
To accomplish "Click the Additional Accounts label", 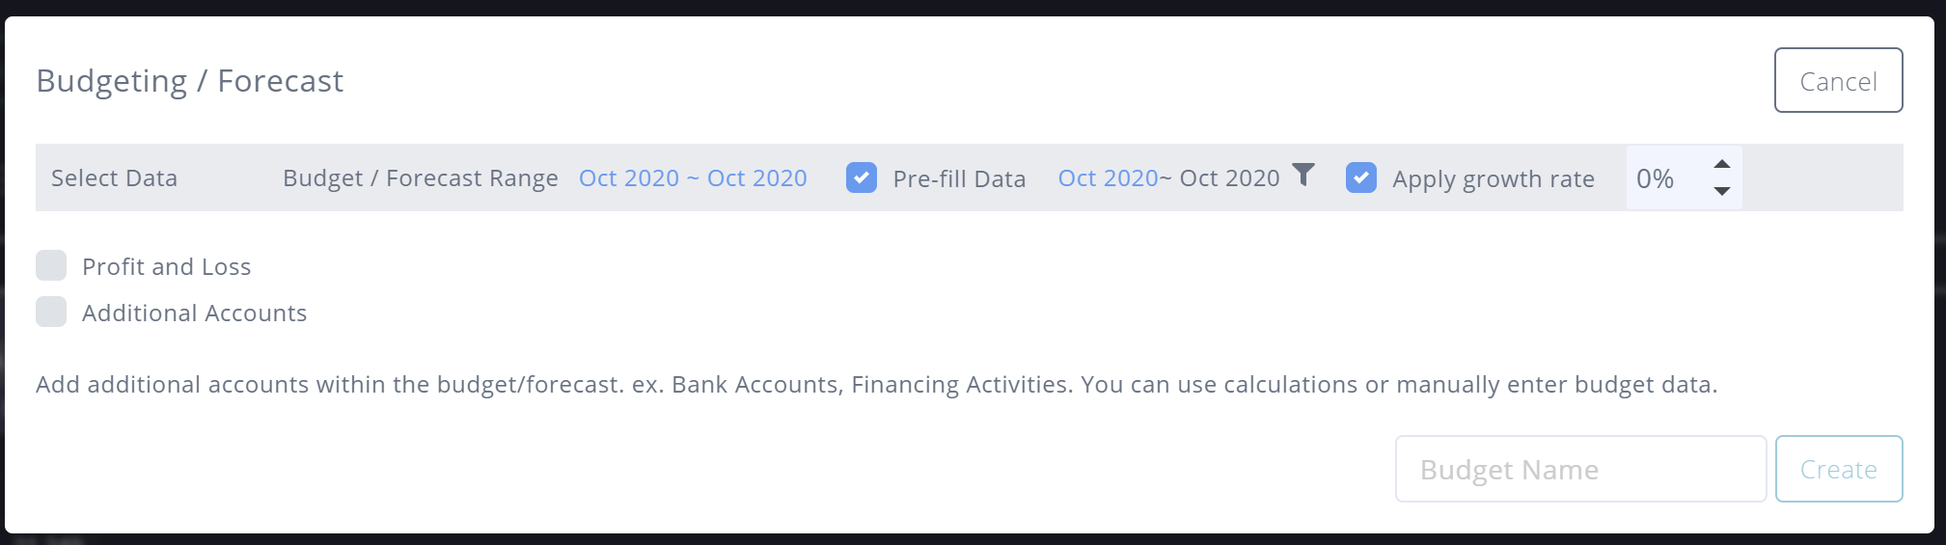I will tap(195, 313).
